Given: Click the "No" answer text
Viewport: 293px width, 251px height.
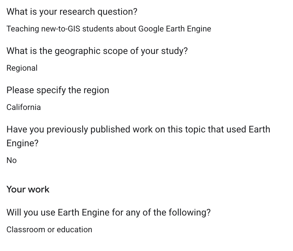Looking at the screenshot, I should point(12,160).
